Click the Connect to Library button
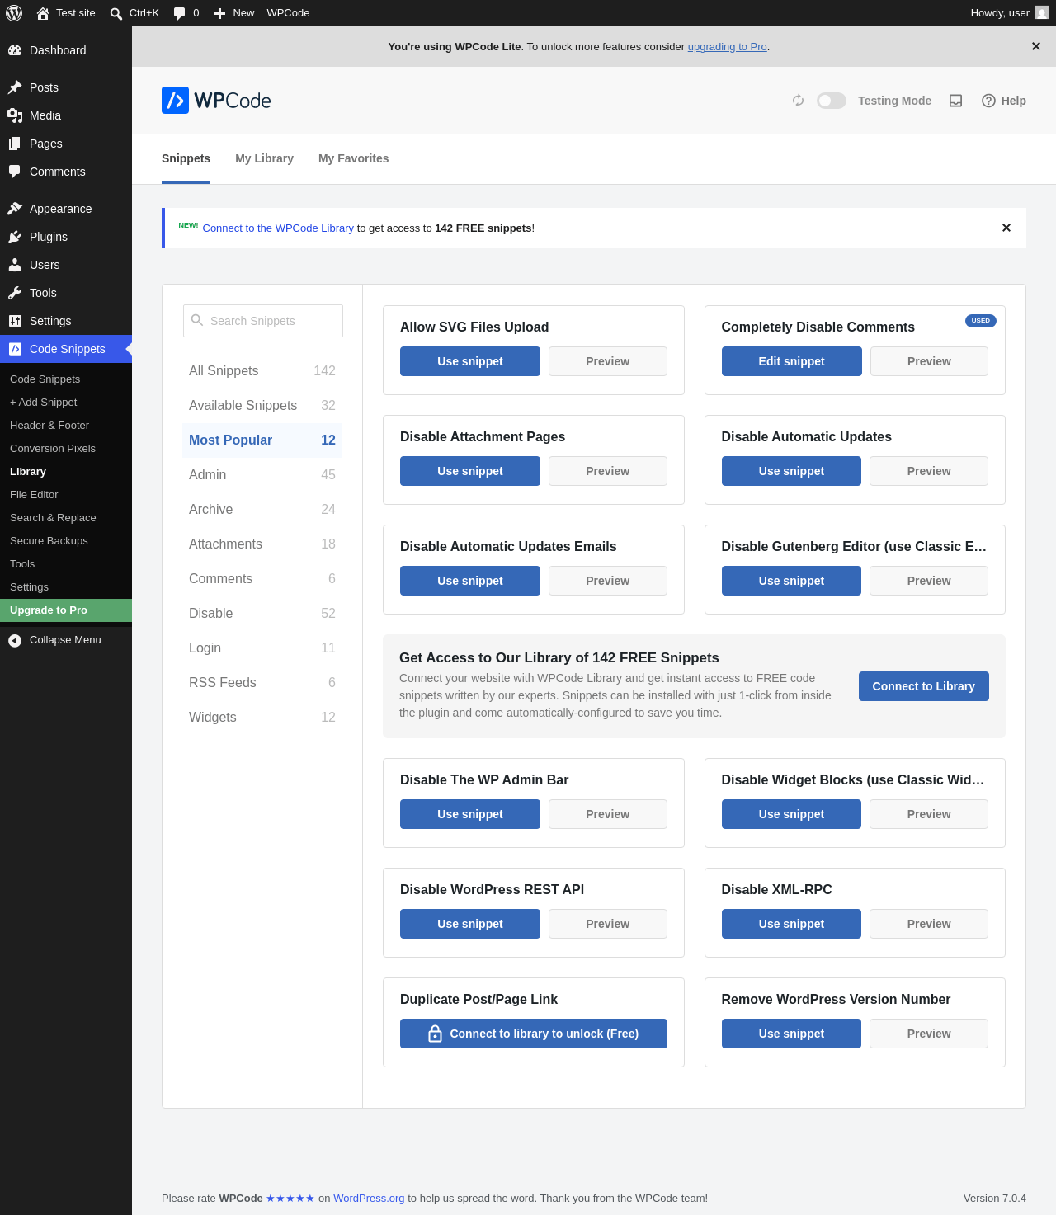This screenshot has width=1056, height=1215. (924, 686)
